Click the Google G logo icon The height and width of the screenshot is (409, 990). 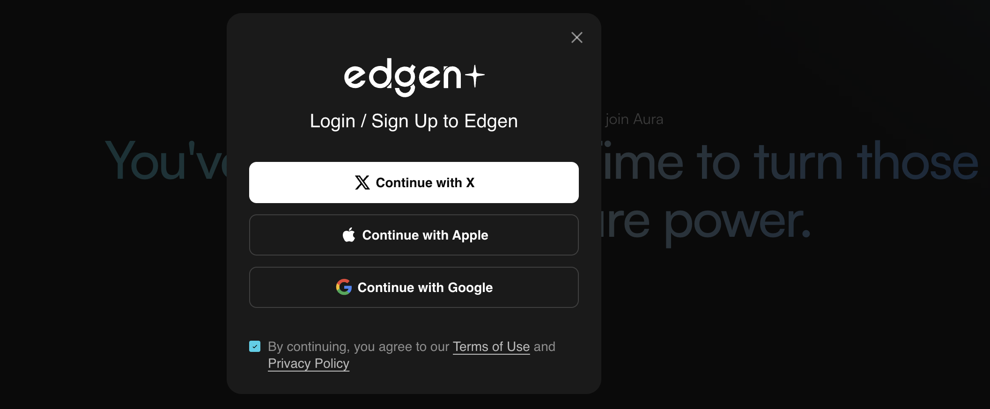pos(344,287)
